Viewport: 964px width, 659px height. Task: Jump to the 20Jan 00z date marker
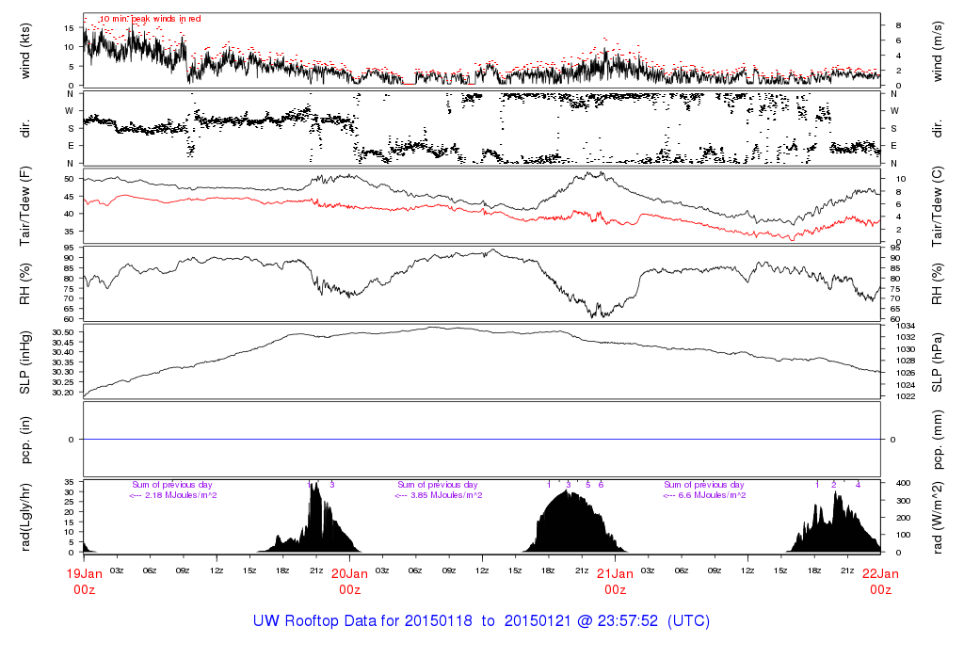[x=349, y=581]
